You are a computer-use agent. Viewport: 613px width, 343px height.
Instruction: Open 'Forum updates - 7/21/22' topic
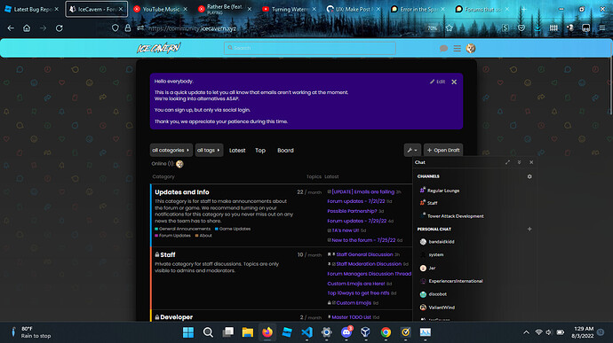[x=356, y=201]
